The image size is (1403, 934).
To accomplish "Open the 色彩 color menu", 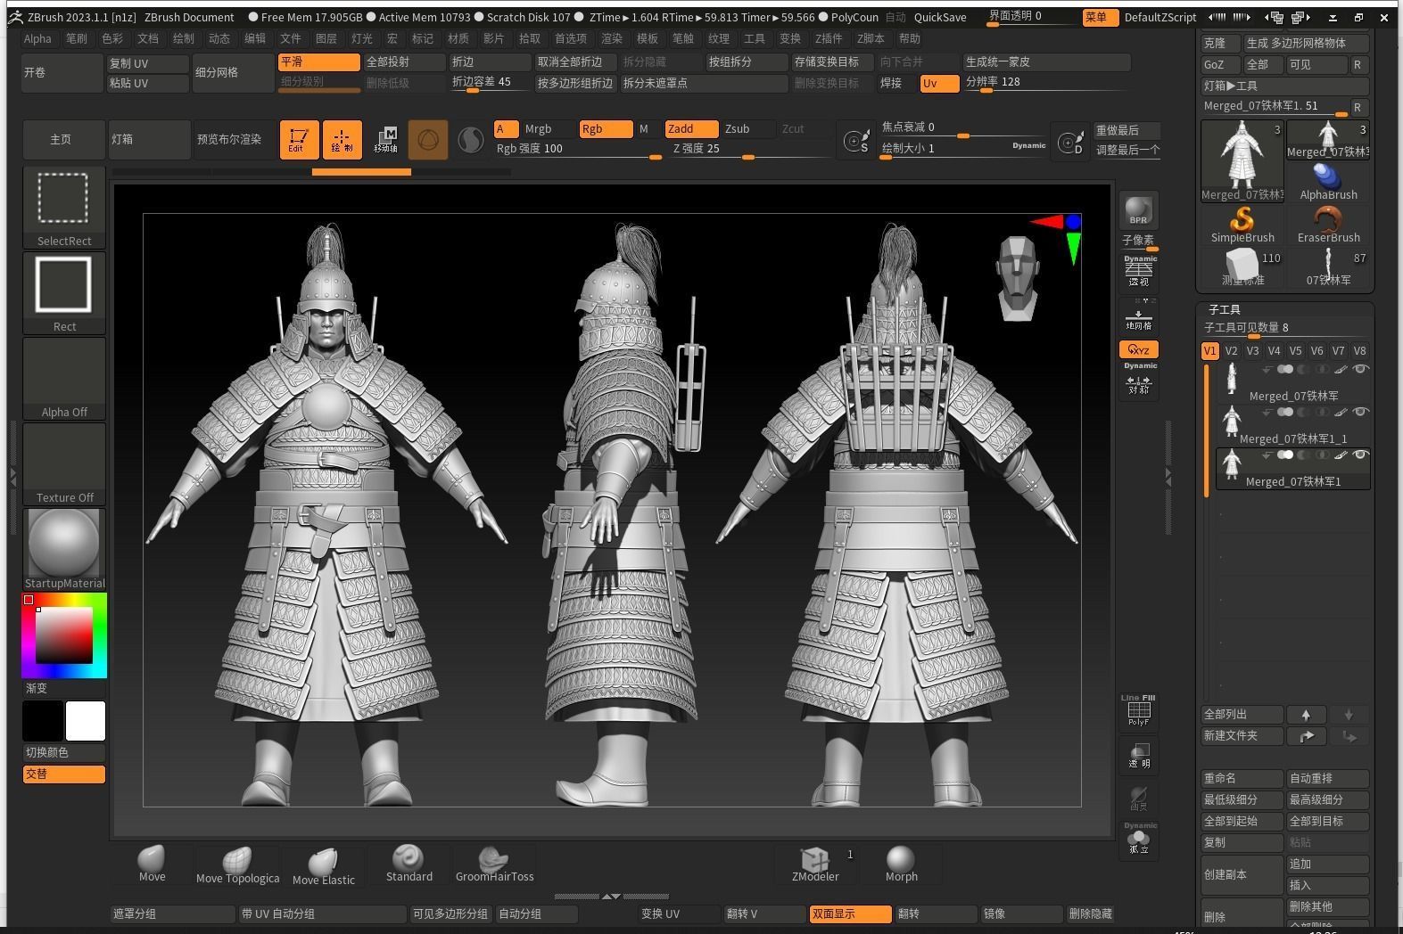I will 112,38.
